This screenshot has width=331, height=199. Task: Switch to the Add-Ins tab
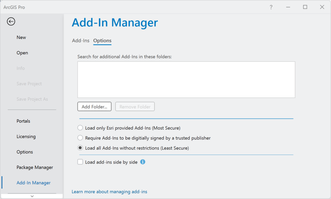[x=81, y=40]
